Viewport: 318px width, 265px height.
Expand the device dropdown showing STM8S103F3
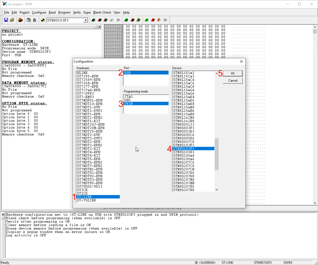[85, 20]
